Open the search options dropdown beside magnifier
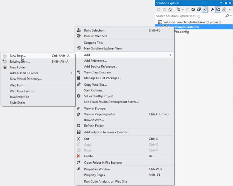This screenshot has height=186, width=233. [x=231, y=16]
